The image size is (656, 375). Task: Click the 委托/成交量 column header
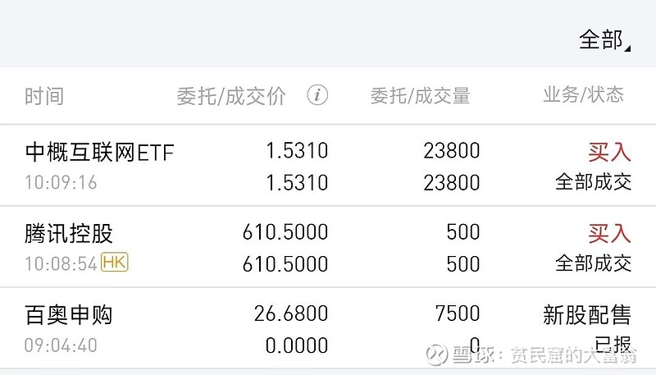[420, 96]
